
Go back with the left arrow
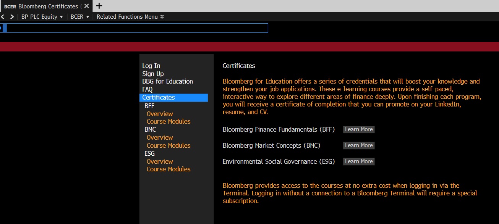coord(2,17)
